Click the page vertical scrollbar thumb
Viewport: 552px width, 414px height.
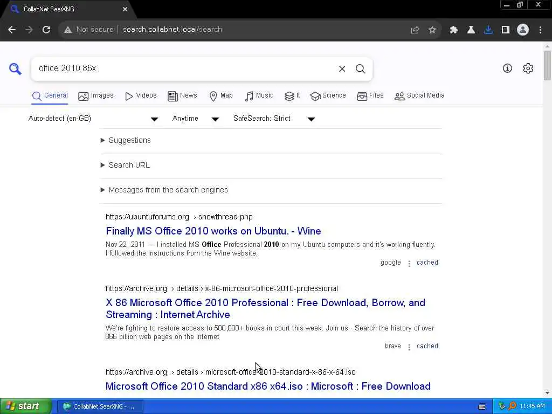(x=547, y=65)
